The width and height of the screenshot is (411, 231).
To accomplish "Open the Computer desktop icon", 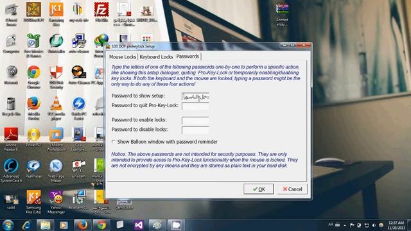I will tap(11, 44).
